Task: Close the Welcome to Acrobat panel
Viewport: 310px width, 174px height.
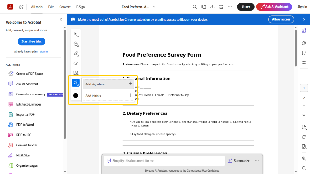Action: [61, 19]
